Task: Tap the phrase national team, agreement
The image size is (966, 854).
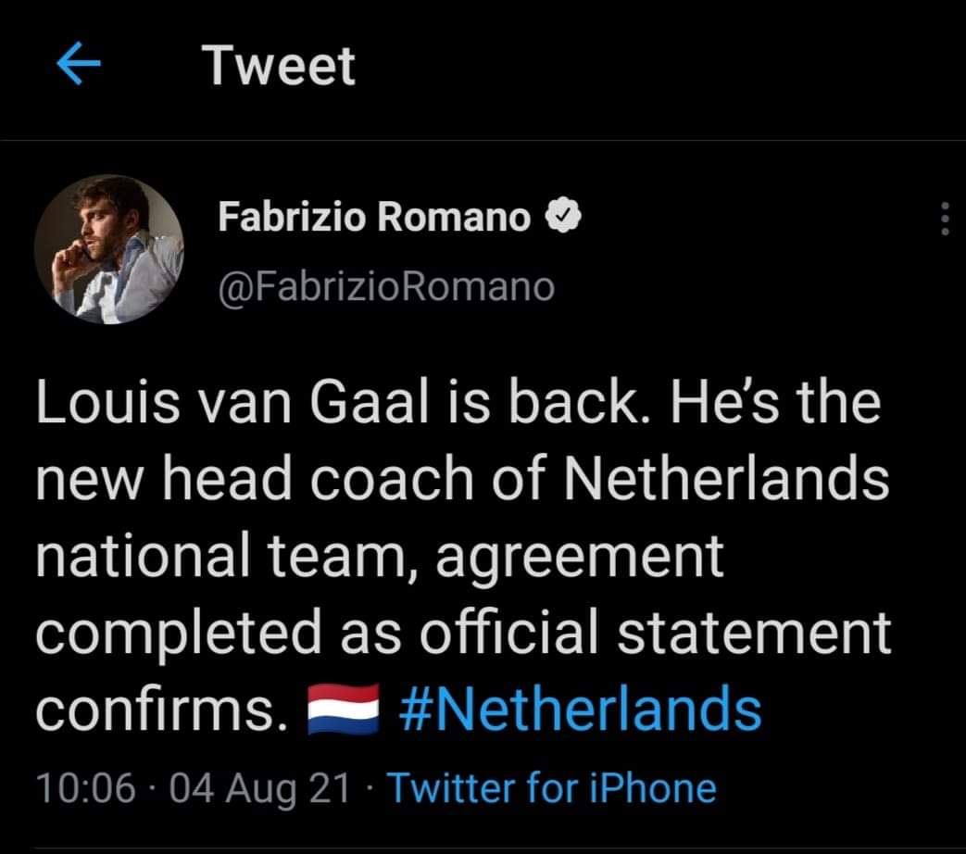Action: [380, 558]
